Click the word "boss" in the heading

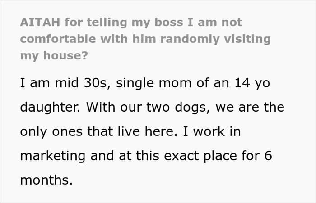click(x=169, y=22)
